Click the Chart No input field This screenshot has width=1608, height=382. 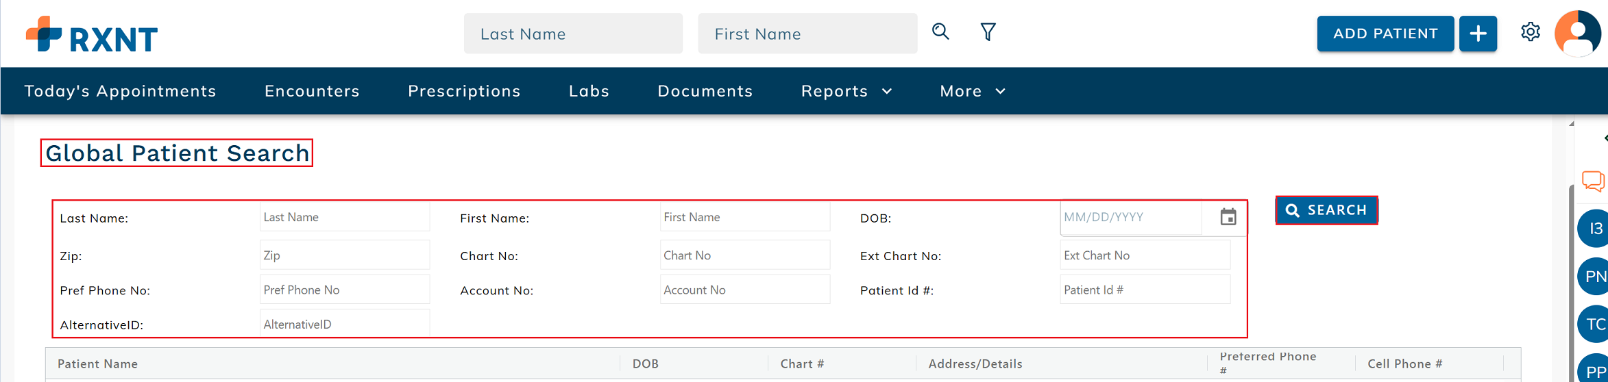pos(744,255)
